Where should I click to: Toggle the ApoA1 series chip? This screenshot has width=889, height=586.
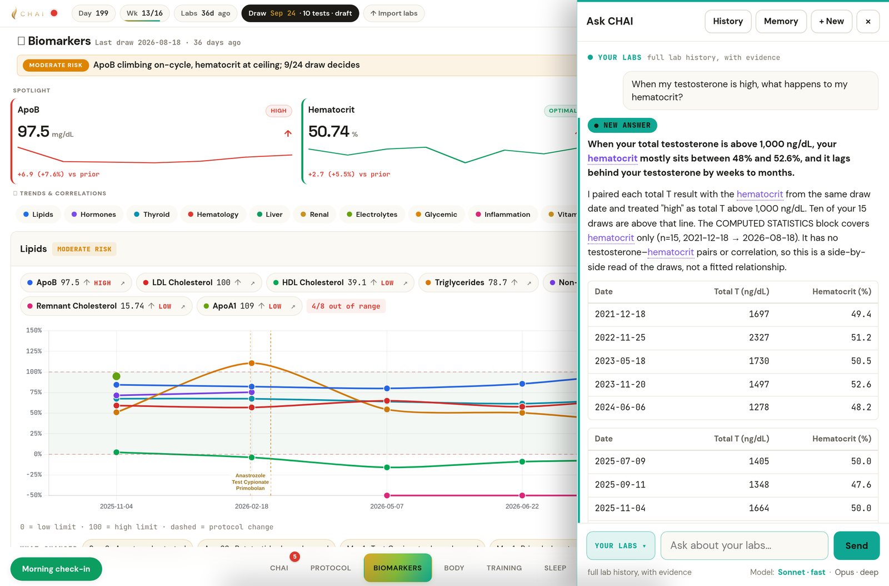coord(249,306)
